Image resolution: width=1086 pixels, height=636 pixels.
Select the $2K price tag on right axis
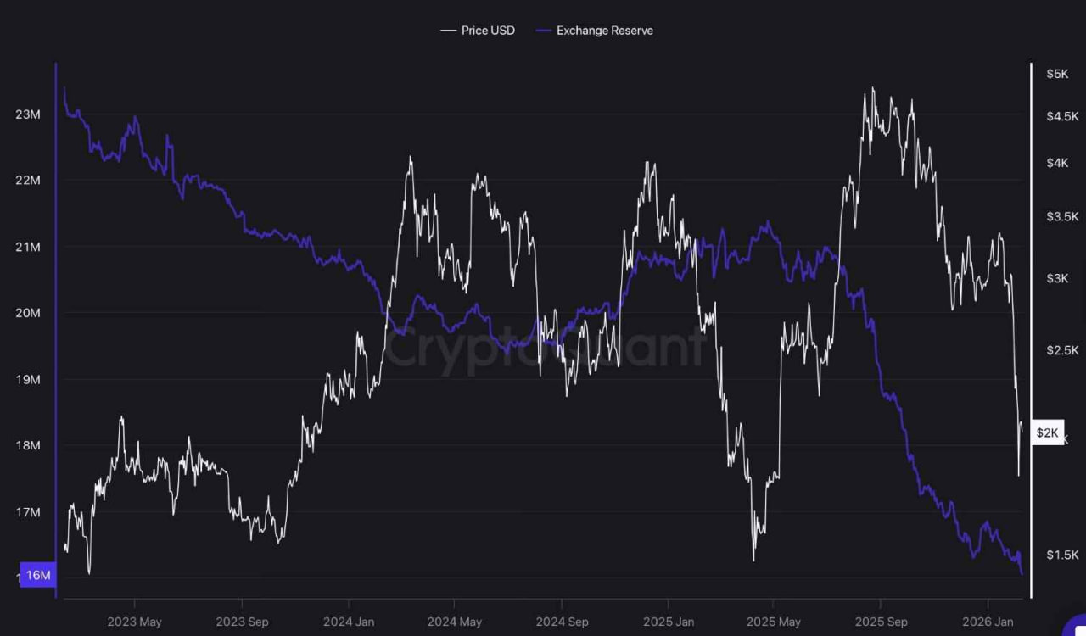(1049, 432)
